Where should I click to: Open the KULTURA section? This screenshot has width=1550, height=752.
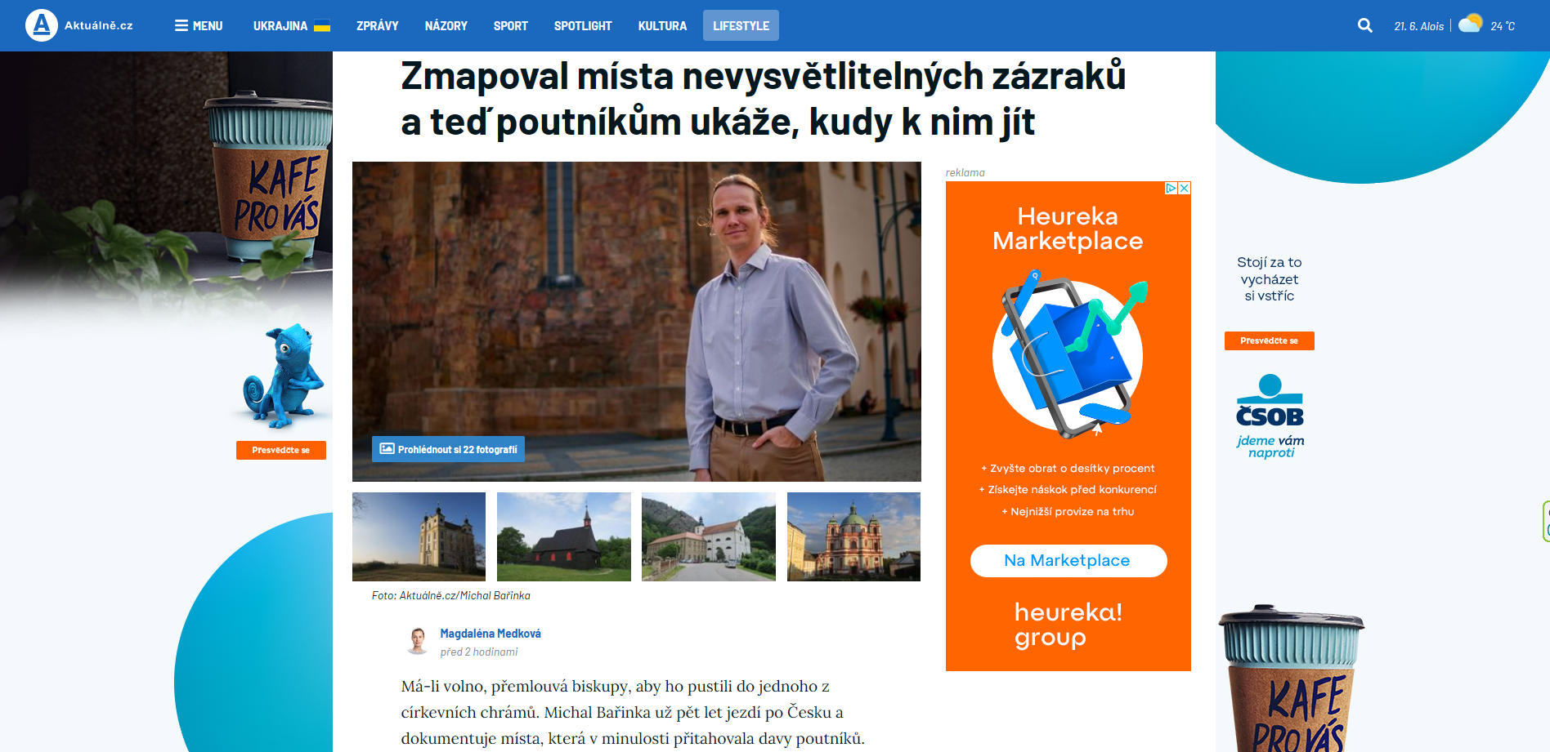tap(662, 25)
